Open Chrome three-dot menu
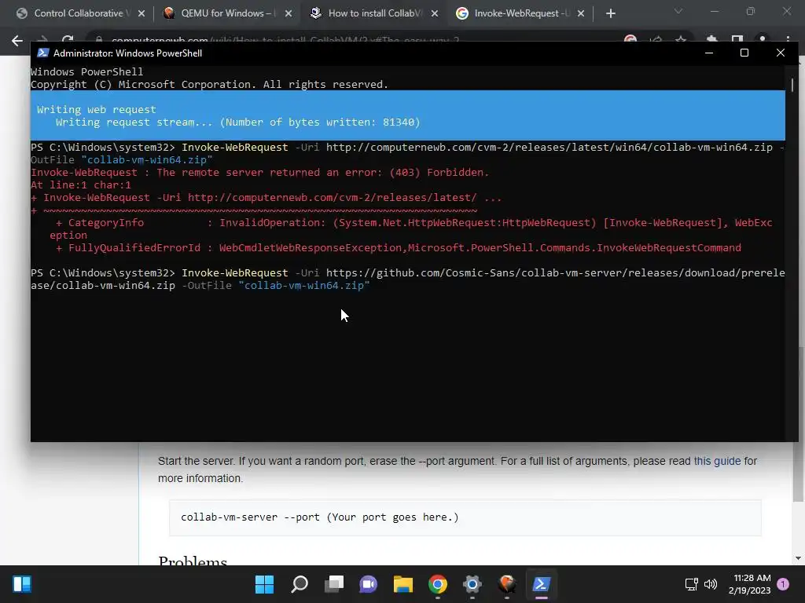This screenshot has width=805, height=603. tap(788, 40)
